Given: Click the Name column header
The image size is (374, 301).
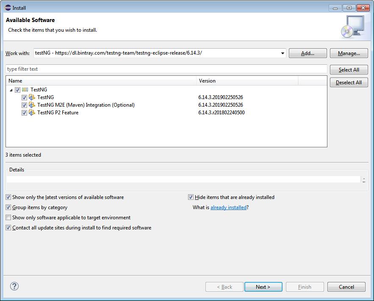Looking at the screenshot, I should [101, 81].
